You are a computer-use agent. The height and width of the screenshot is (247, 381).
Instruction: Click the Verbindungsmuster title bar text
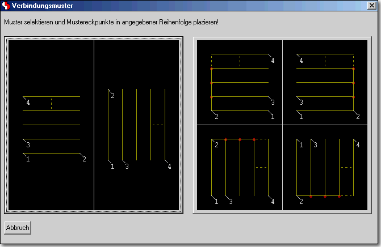(38, 6)
